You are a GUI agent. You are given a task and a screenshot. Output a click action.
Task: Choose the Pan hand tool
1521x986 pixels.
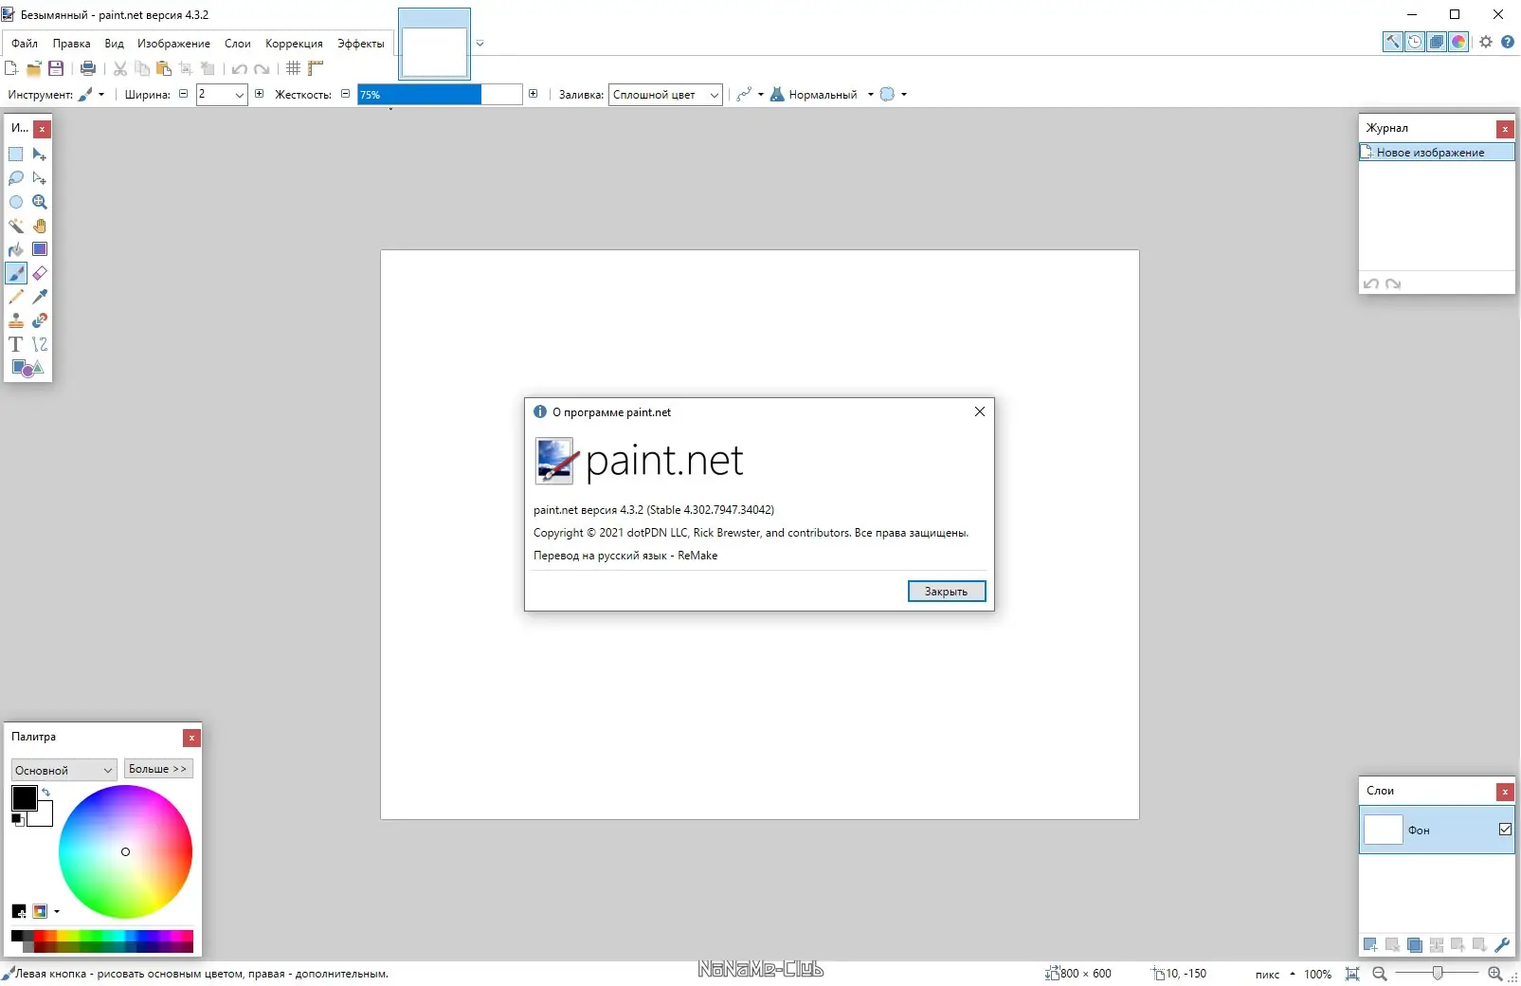40,226
